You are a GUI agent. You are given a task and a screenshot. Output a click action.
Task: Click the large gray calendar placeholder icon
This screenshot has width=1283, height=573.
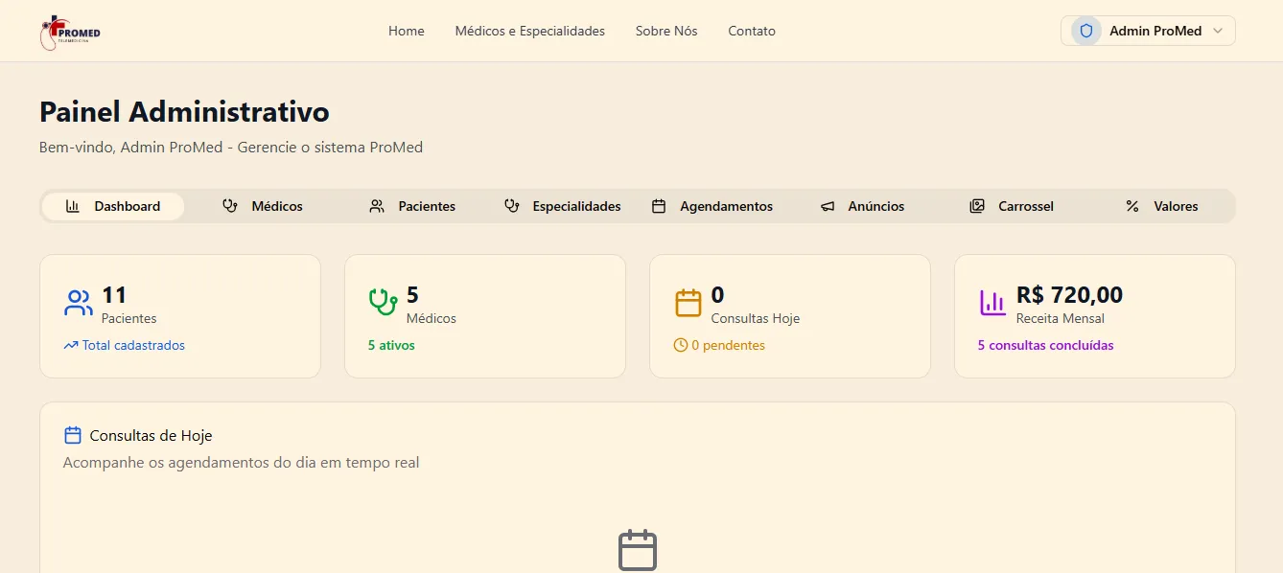(x=638, y=550)
